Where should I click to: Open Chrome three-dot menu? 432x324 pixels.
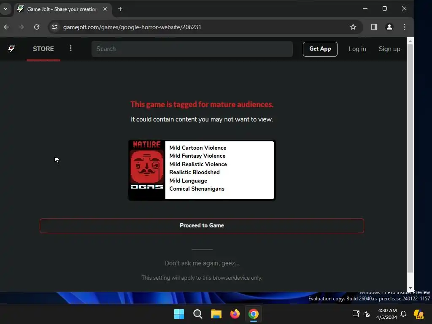point(405,27)
